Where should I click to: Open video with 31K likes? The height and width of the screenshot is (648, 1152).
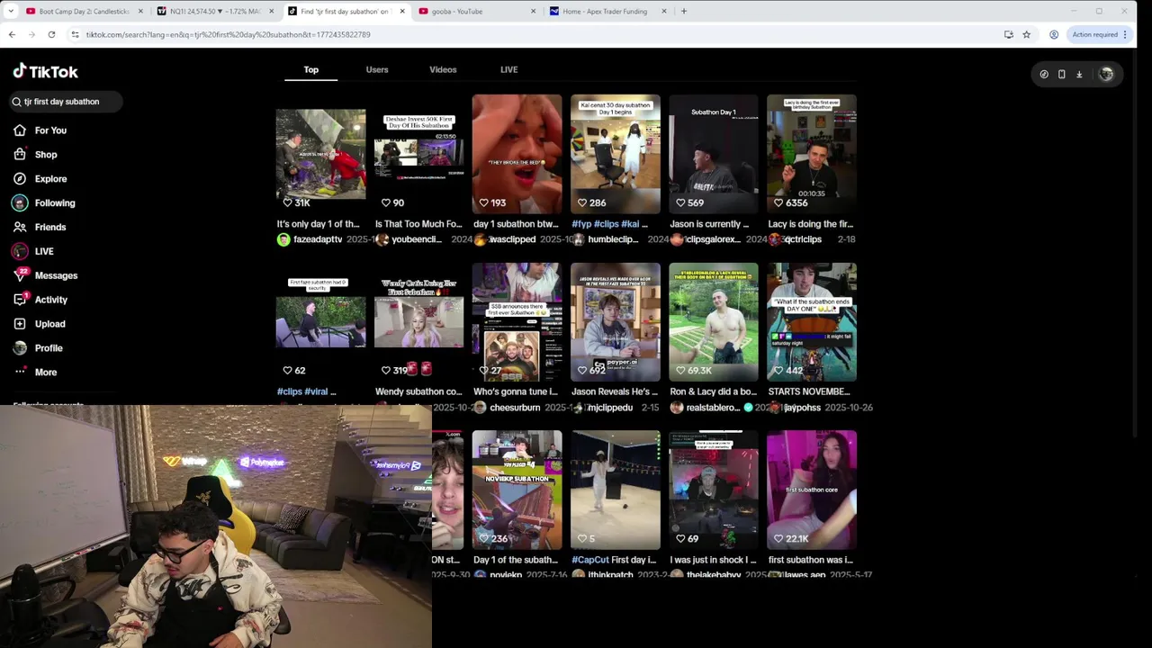(320, 154)
